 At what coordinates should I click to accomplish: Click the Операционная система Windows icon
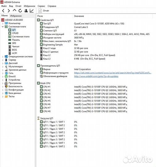click(6, 57)
